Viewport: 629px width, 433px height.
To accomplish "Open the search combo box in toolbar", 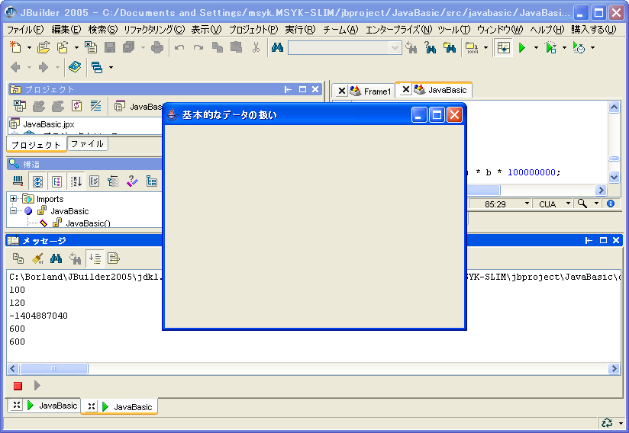I will [395, 47].
